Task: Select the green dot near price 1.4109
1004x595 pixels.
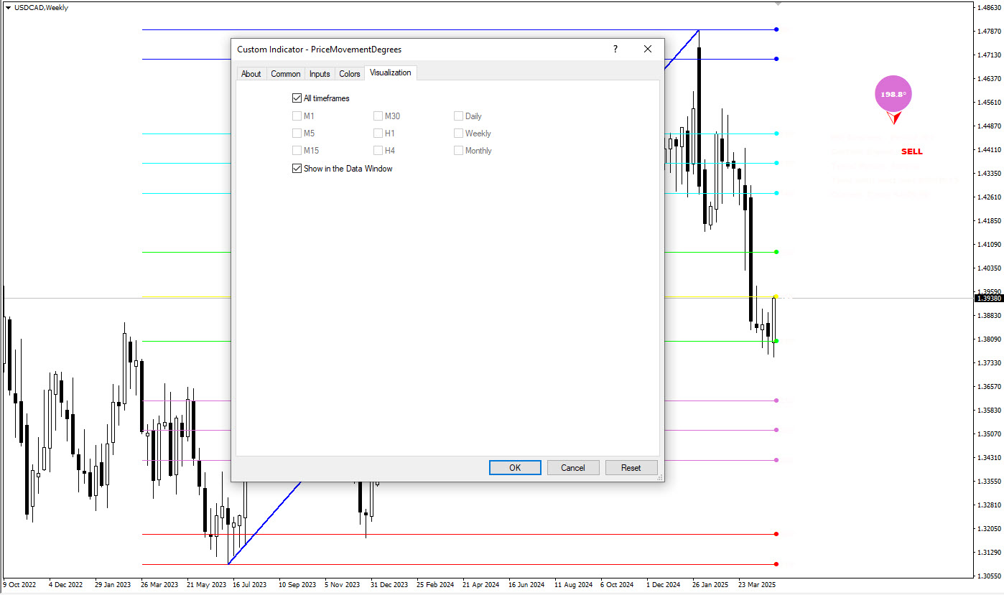Action: tap(776, 252)
